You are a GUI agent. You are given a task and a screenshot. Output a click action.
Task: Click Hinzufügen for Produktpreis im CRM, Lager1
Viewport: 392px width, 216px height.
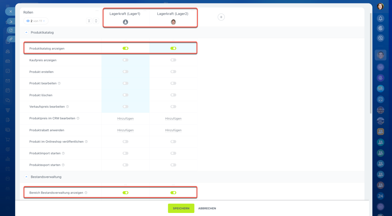coord(125,118)
